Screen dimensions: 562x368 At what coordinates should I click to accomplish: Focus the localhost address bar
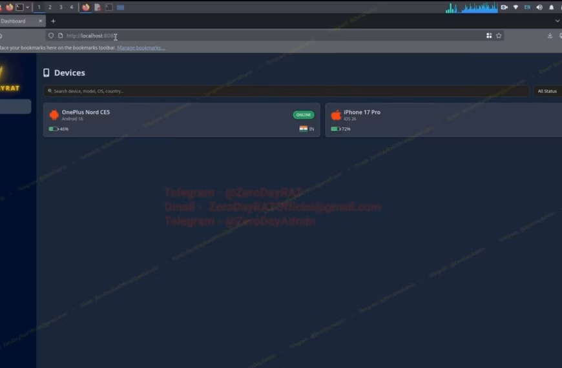point(274,36)
